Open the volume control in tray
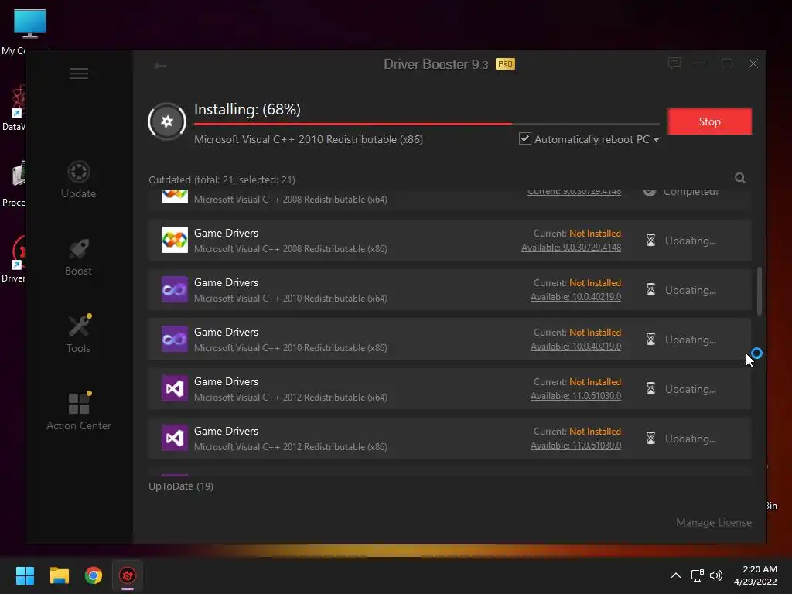The image size is (792, 594). (x=716, y=575)
